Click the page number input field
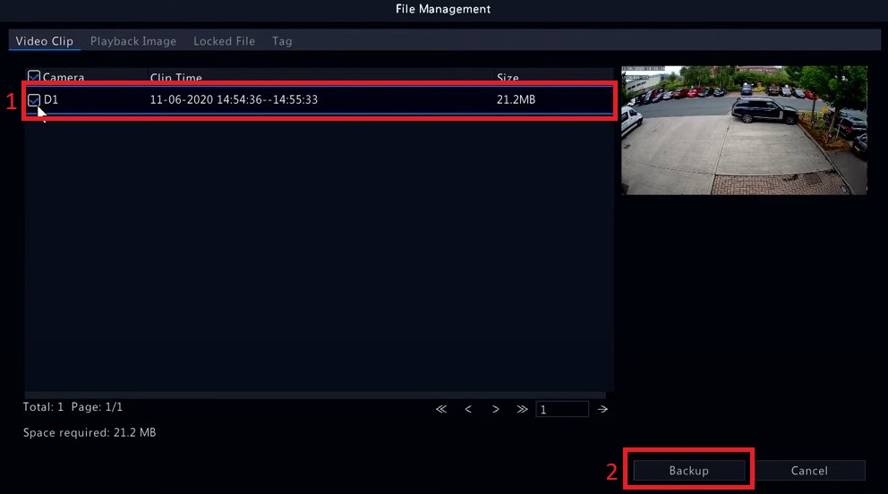Viewport: 888px width, 494px height. pos(562,409)
